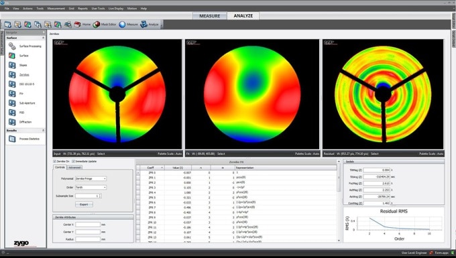Open the Actions menu
Viewport: 456px width, 258px height.
tap(27, 9)
